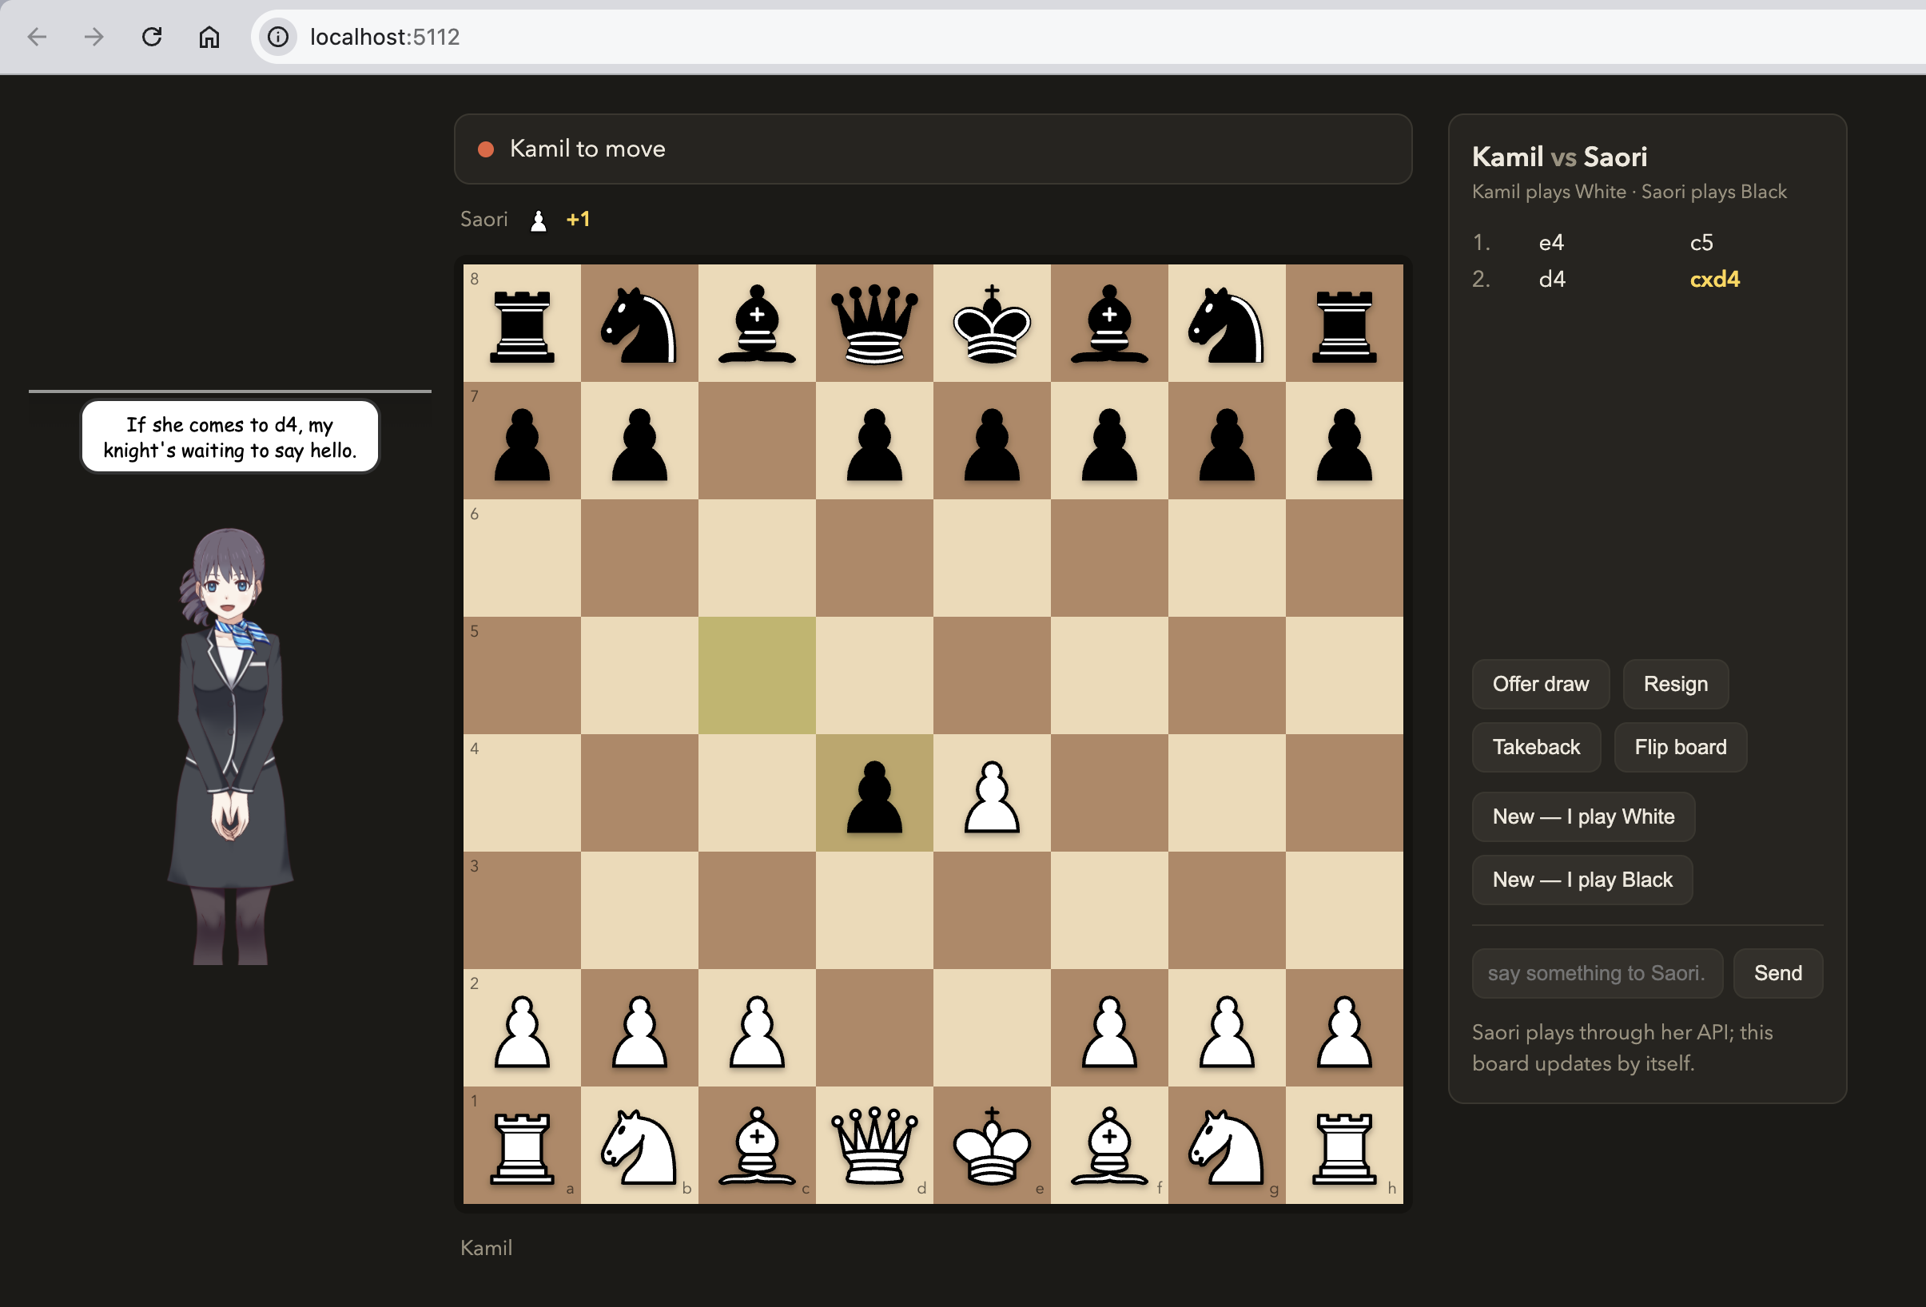1926x1307 pixels.
Task: Select move e4 in move list
Action: click(1551, 243)
